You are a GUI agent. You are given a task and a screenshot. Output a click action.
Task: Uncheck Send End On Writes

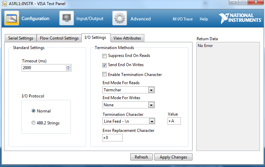coord(104,65)
